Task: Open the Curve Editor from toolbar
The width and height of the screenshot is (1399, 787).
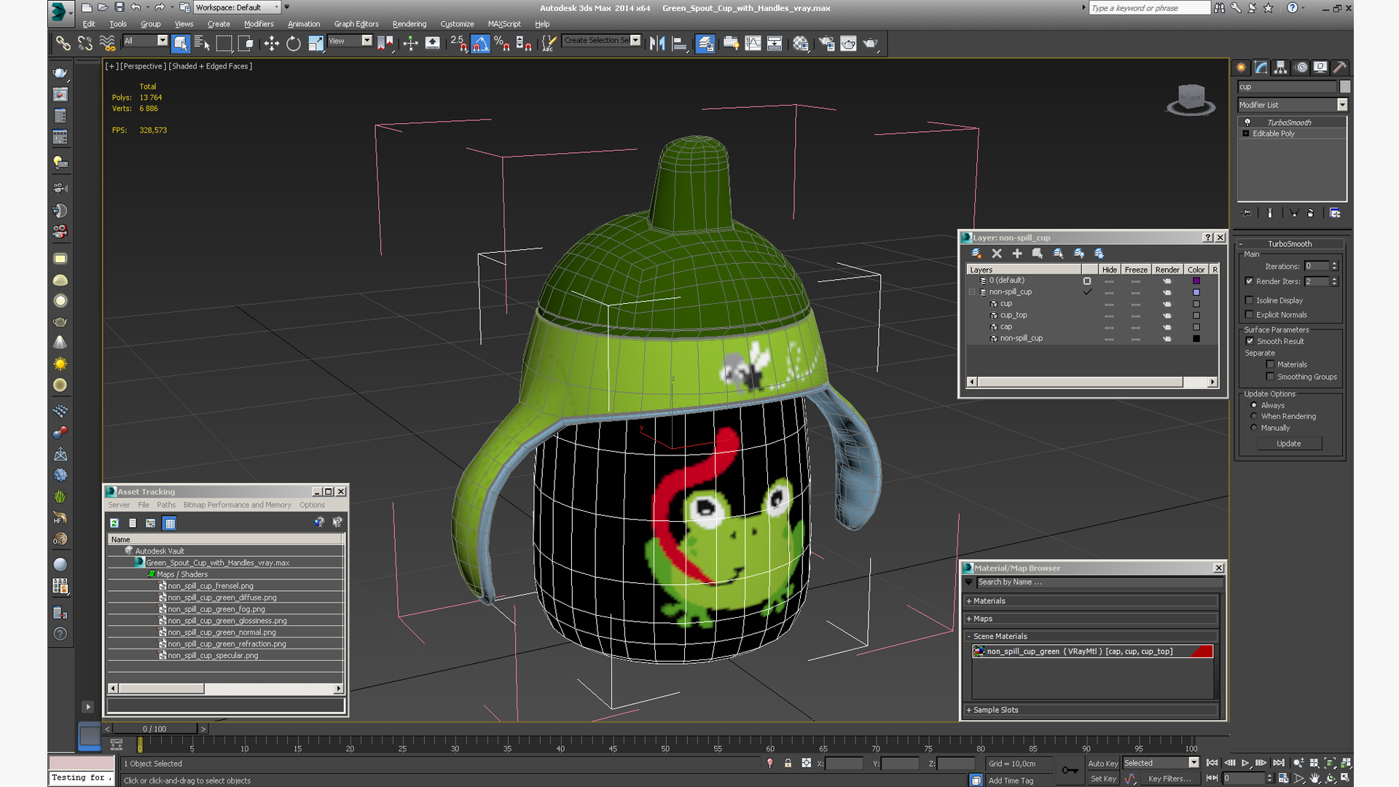Action: point(753,44)
